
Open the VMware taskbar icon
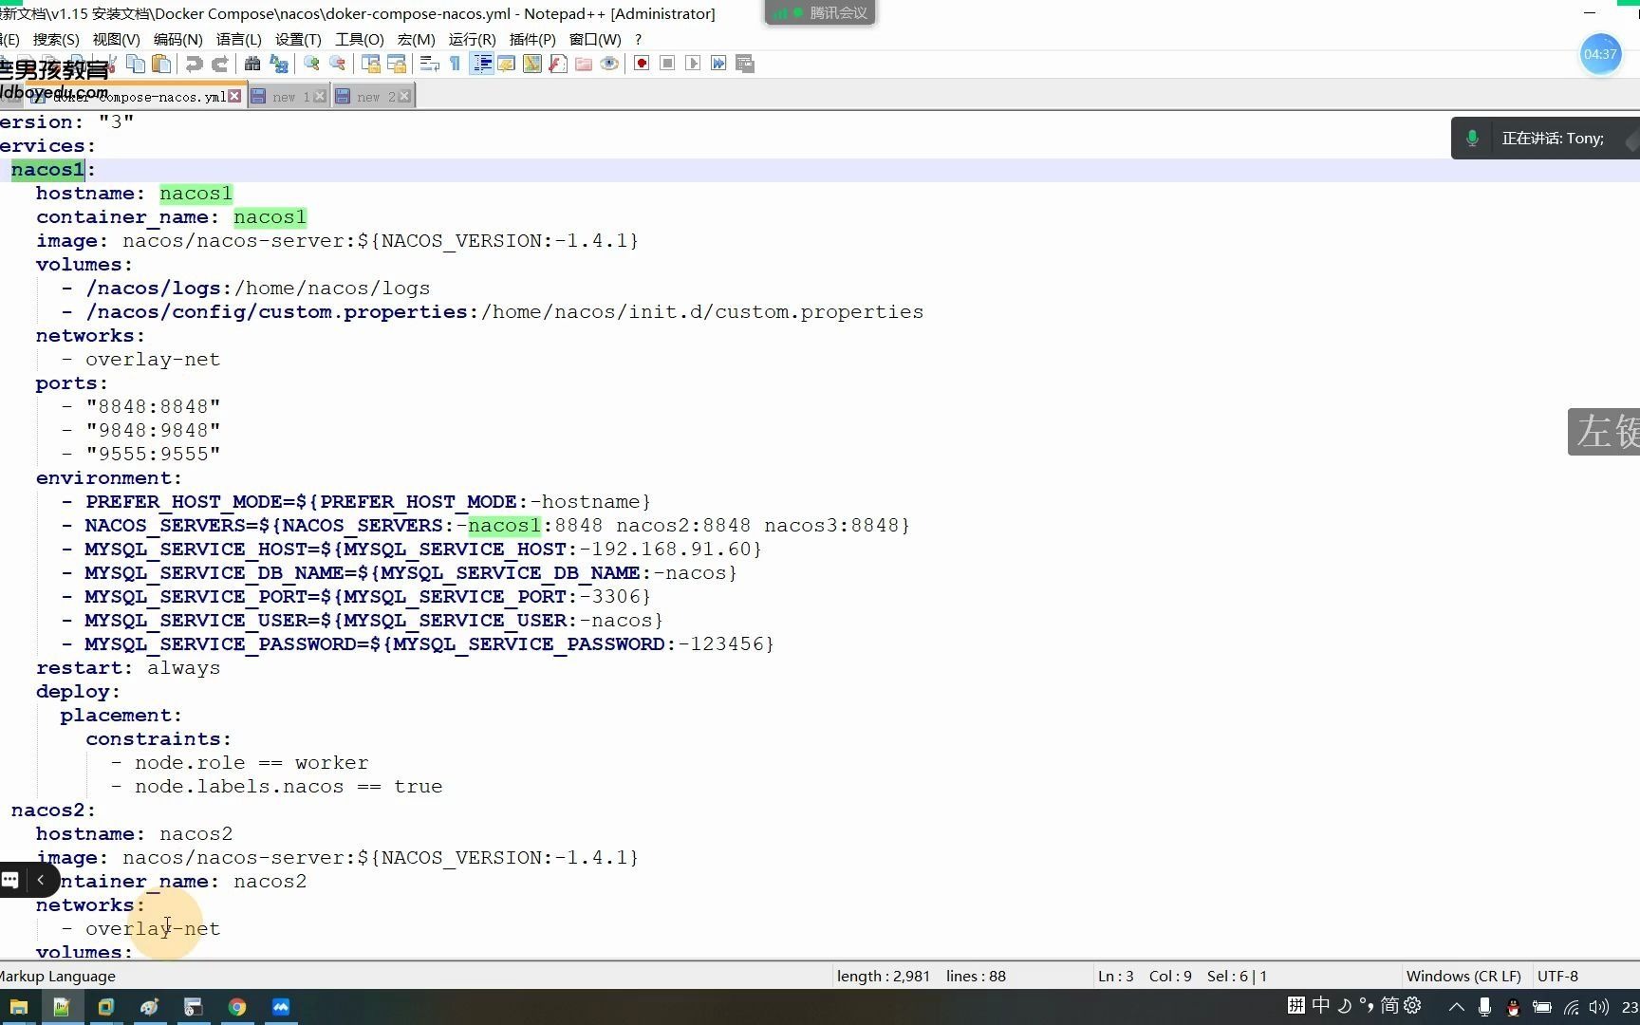105,1007
